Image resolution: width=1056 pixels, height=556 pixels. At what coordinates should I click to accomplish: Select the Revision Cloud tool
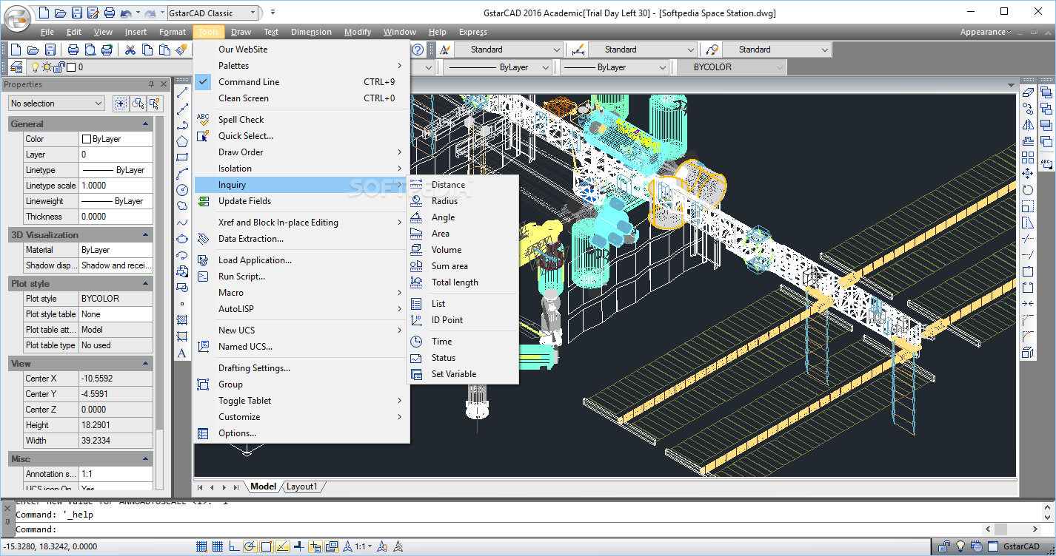pyautogui.click(x=182, y=206)
